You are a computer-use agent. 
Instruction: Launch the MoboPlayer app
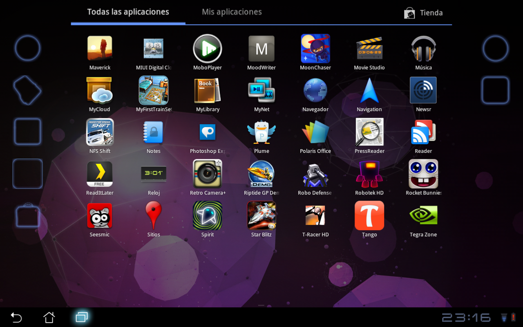(208, 48)
